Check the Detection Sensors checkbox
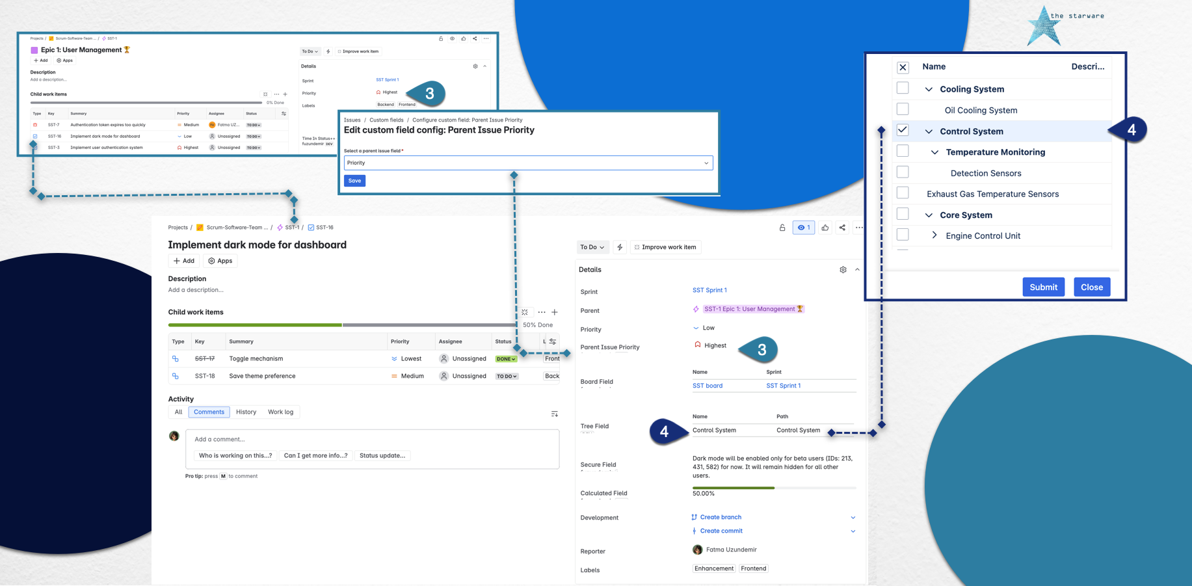Image resolution: width=1192 pixels, height=586 pixels. pos(903,172)
